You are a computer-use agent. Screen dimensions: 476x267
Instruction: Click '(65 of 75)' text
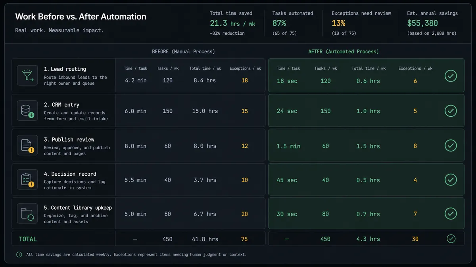(x=284, y=33)
